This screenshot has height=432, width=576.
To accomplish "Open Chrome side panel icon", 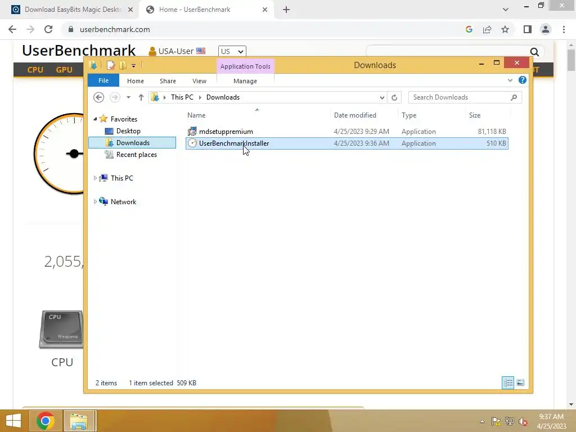I will [528, 29].
